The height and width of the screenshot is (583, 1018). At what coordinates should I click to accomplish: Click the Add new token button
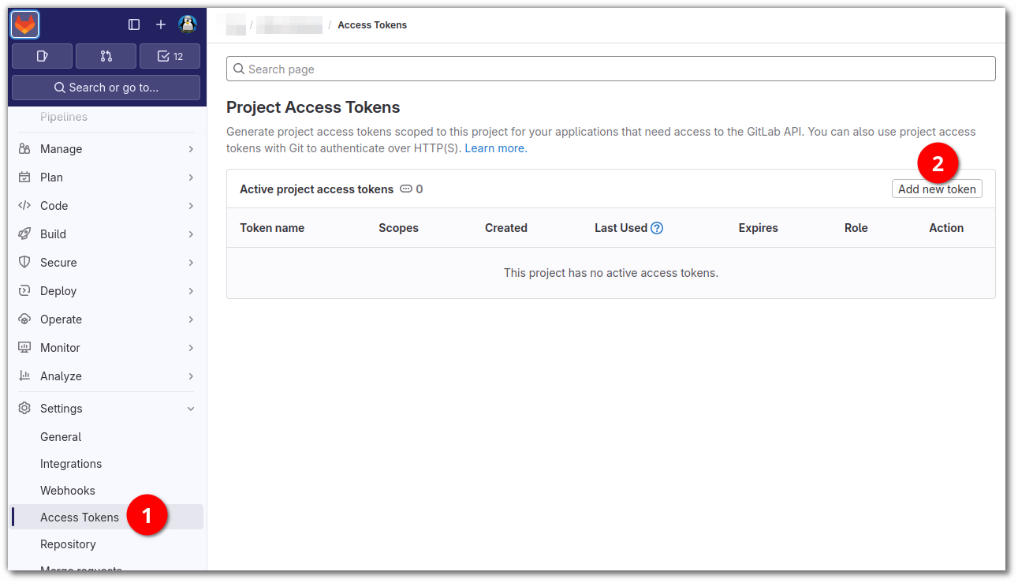(x=937, y=189)
